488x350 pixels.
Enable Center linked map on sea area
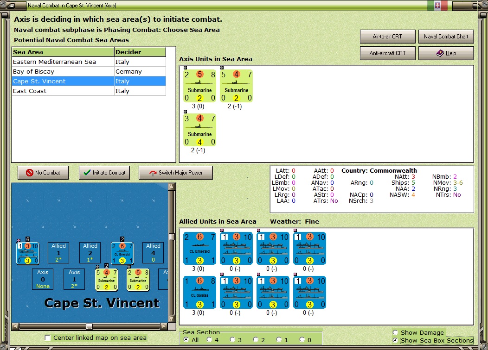point(48,338)
